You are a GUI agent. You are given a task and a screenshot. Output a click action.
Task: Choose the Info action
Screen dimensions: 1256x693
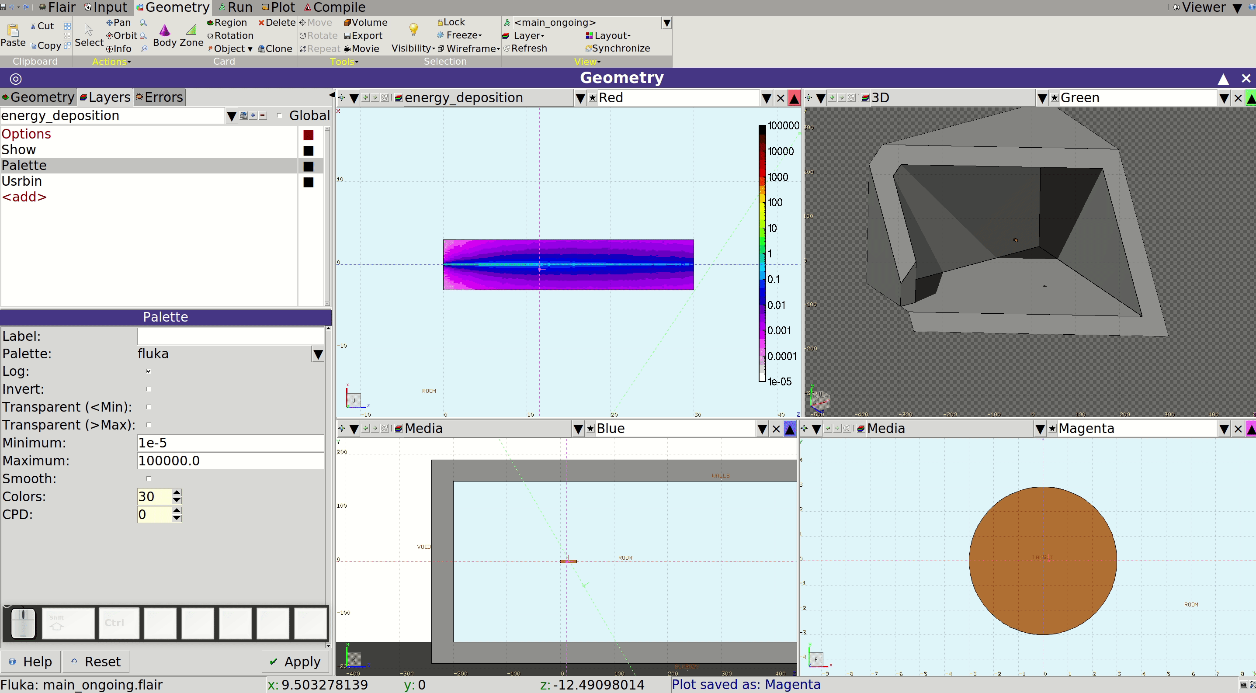[x=118, y=49]
